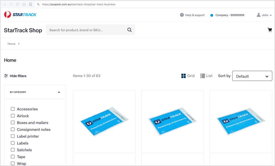Click Company - 99999999 account label
Viewport: 275px width, 166px height.
pyautogui.click(x=230, y=15)
